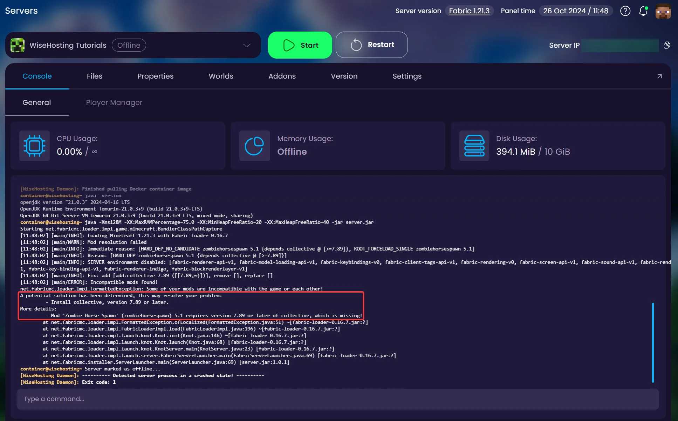Expand the server selector dropdown
The image size is (678, 421).
pos(247,45)
